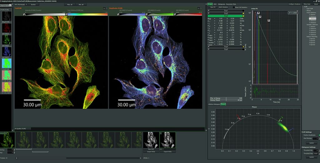Screen dimensions: 320x163
Task: Select the green A[FLIM][2] channel thumbnail
Action: [x=6, y=40]
